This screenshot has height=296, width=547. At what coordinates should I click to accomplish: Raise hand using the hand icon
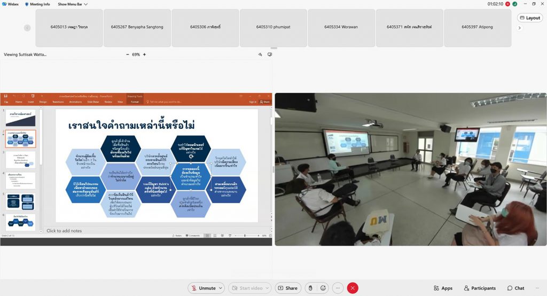click(311, 288)
